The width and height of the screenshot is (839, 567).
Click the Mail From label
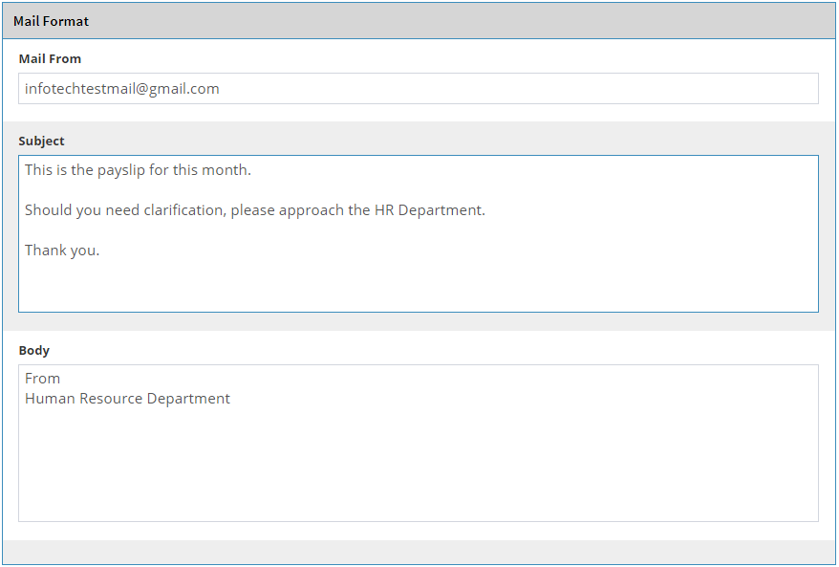coord(50,59)
